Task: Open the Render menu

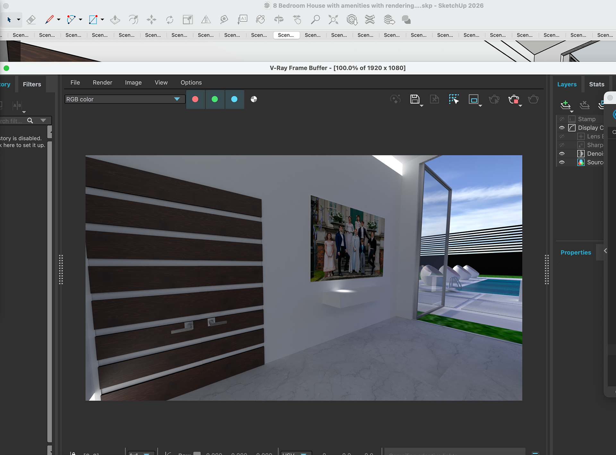Action: (102, 82)
